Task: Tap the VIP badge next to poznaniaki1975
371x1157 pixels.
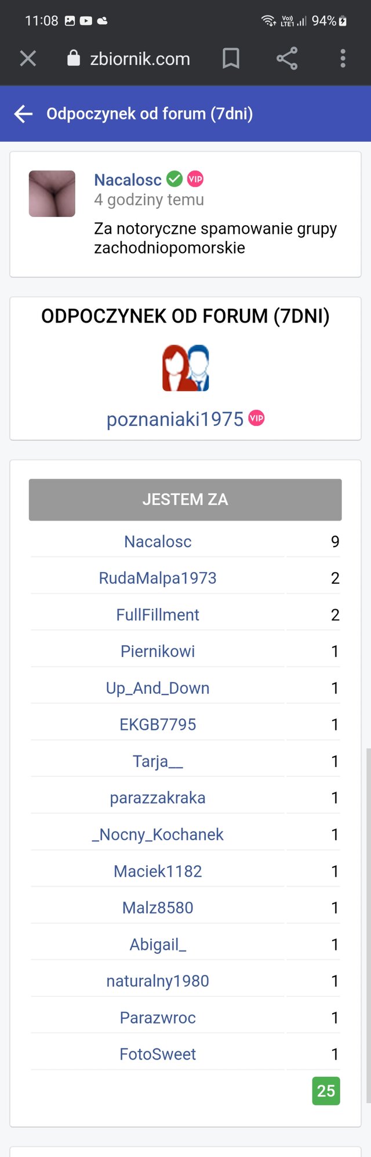Action: coord(255,418)
